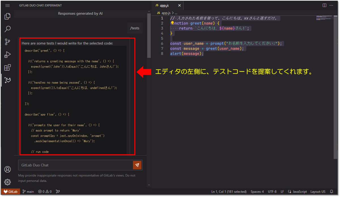
Task: Click 'const message = greet(user_name);' line
Action: (207, 48)
